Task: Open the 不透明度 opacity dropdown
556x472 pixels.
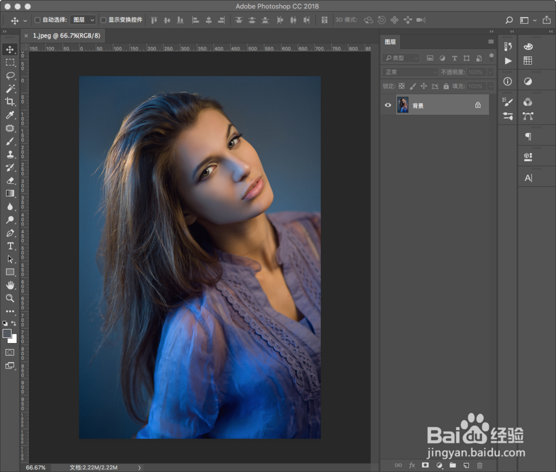Action: pos(490,72)
